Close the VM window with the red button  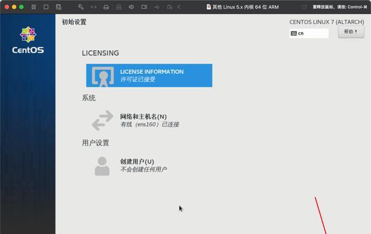(7, 7)
